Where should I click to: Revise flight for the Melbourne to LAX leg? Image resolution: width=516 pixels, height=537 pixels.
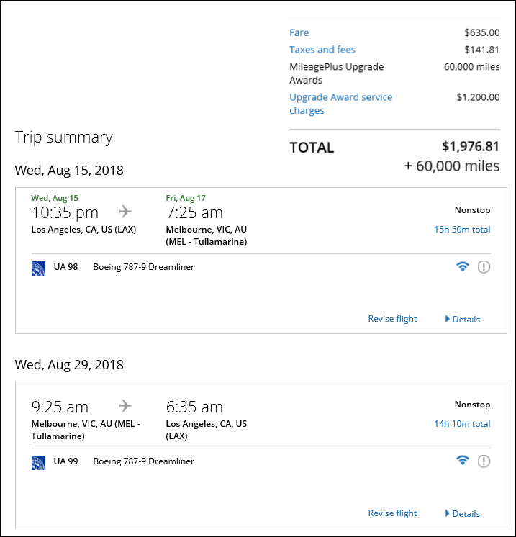coord(392,513)
